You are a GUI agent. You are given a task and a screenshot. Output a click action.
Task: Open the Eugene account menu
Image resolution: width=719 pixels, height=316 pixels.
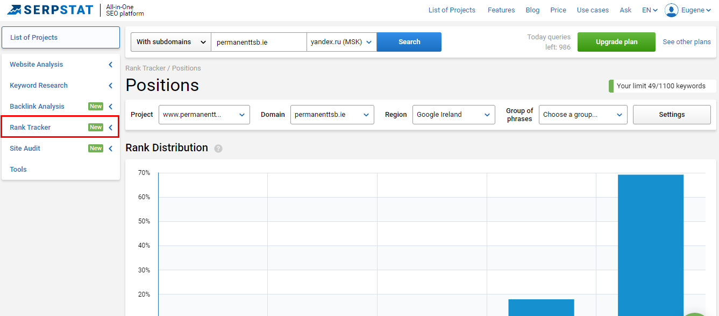pos(696,10)
